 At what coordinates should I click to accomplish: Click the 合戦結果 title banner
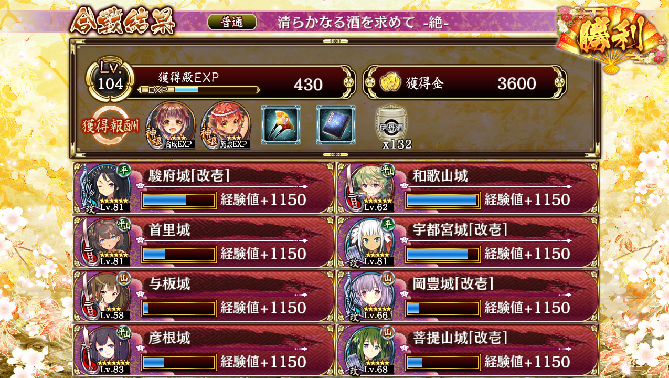coord(122,22)
